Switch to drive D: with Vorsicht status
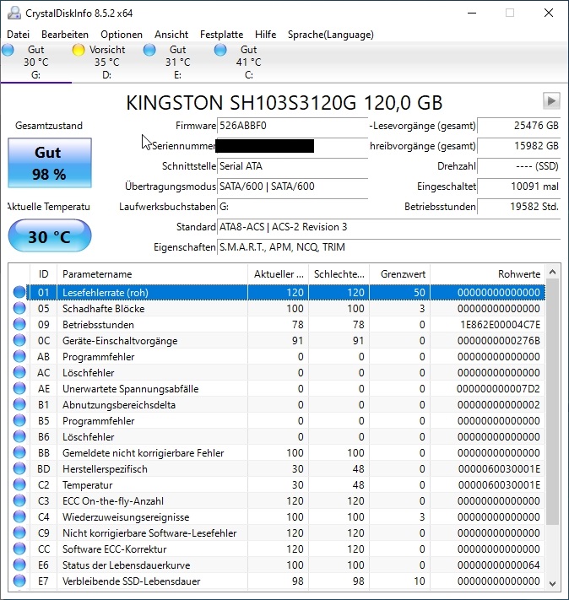The height and width of the screenshot is (600, 569). [107, 62]
